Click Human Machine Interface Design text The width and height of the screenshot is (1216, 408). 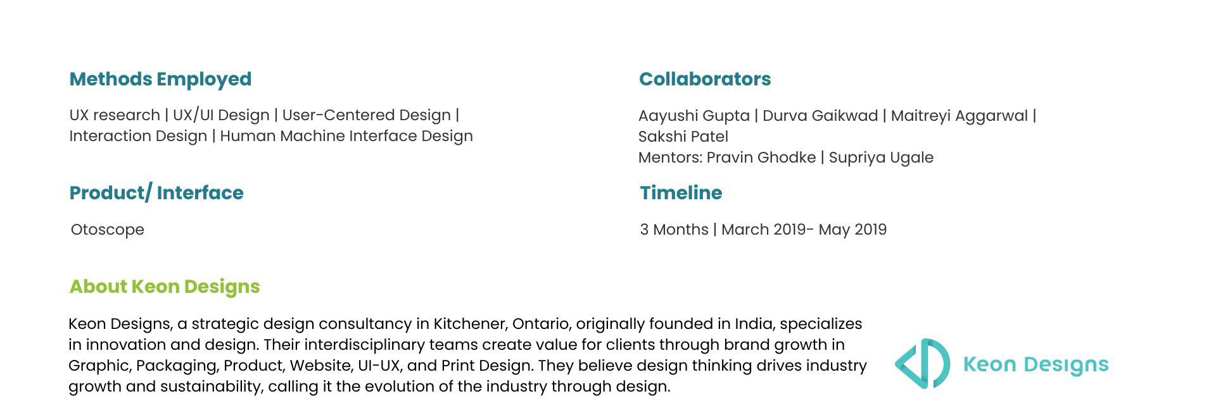pyautogui.click(x=346, y=136)
